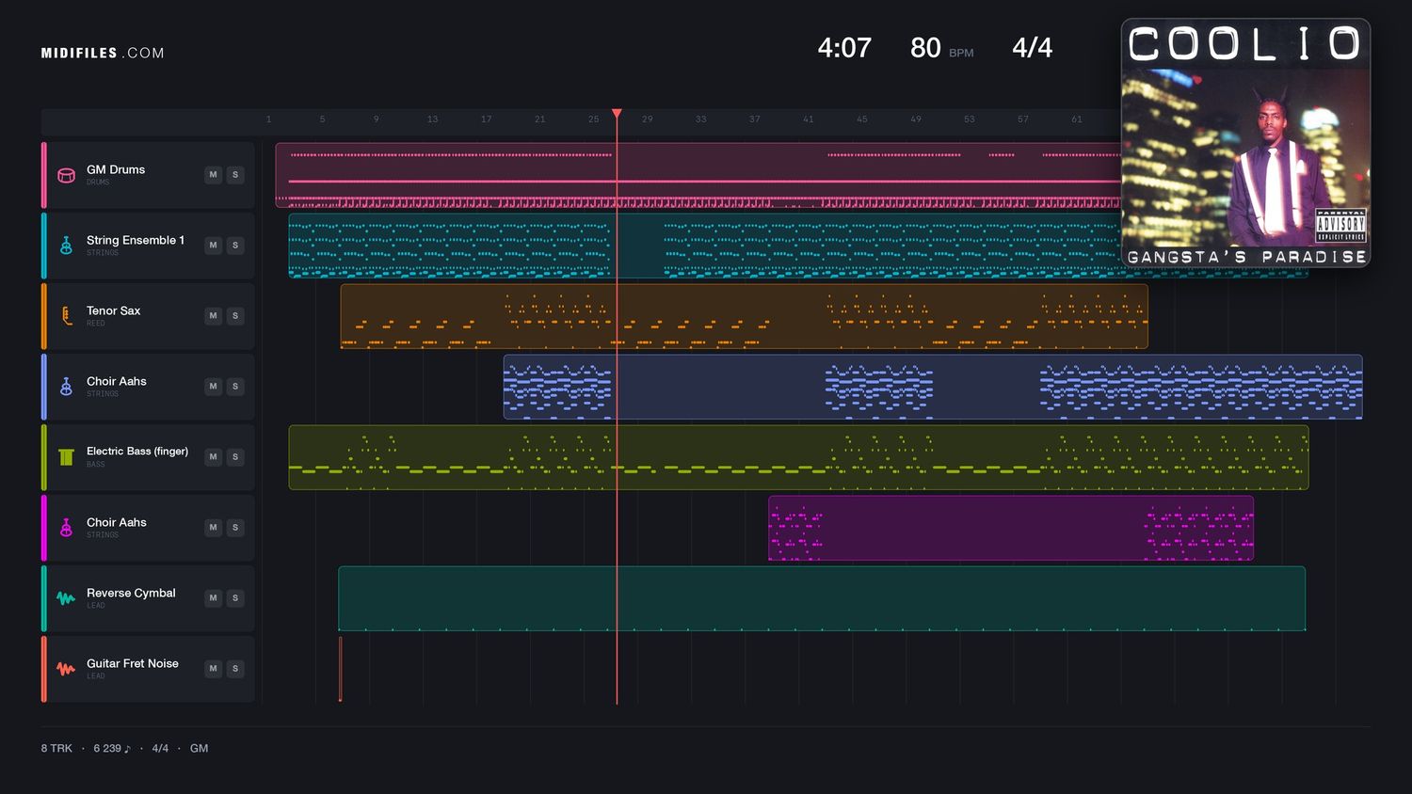The image size is (1412, 794).
Task: Solo the GM Drums track
Action: [235, 175]
